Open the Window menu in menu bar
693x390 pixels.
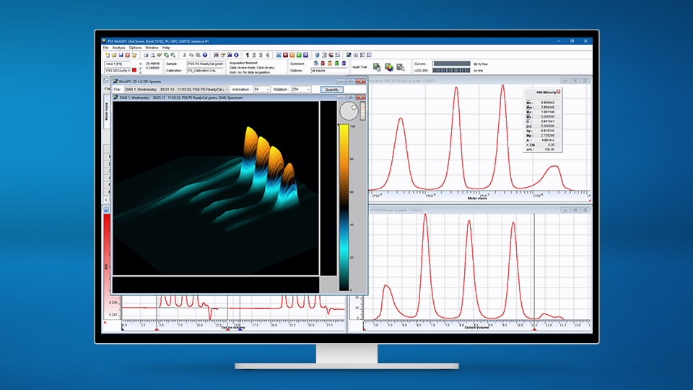pyautogui.click(x=152, y=48)
